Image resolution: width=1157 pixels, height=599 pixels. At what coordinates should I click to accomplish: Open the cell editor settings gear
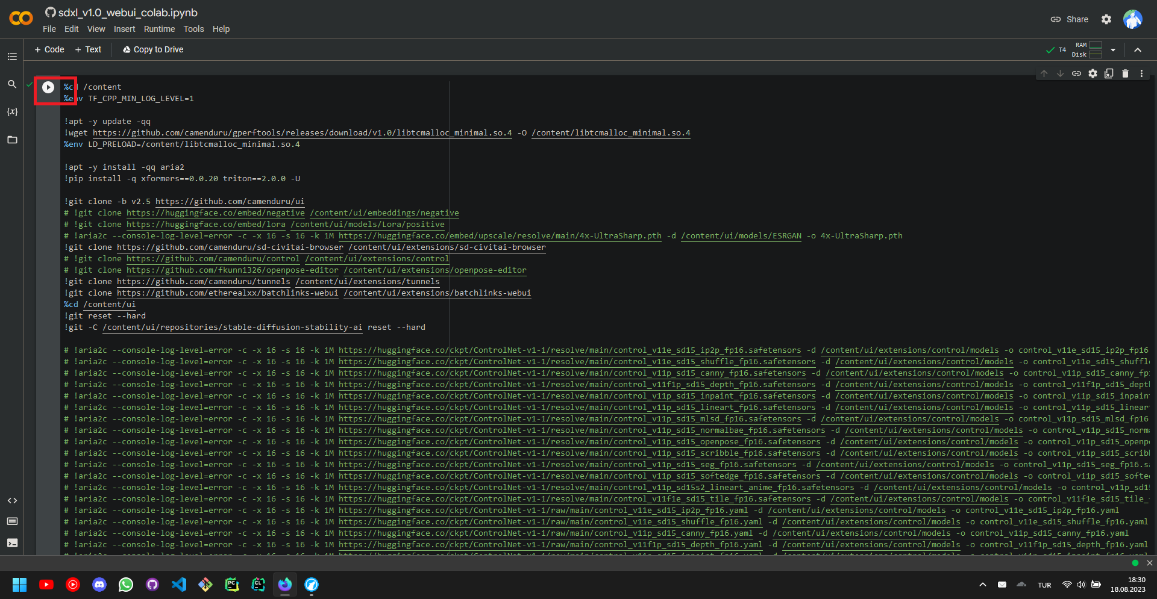click(x=1093, y=73)
